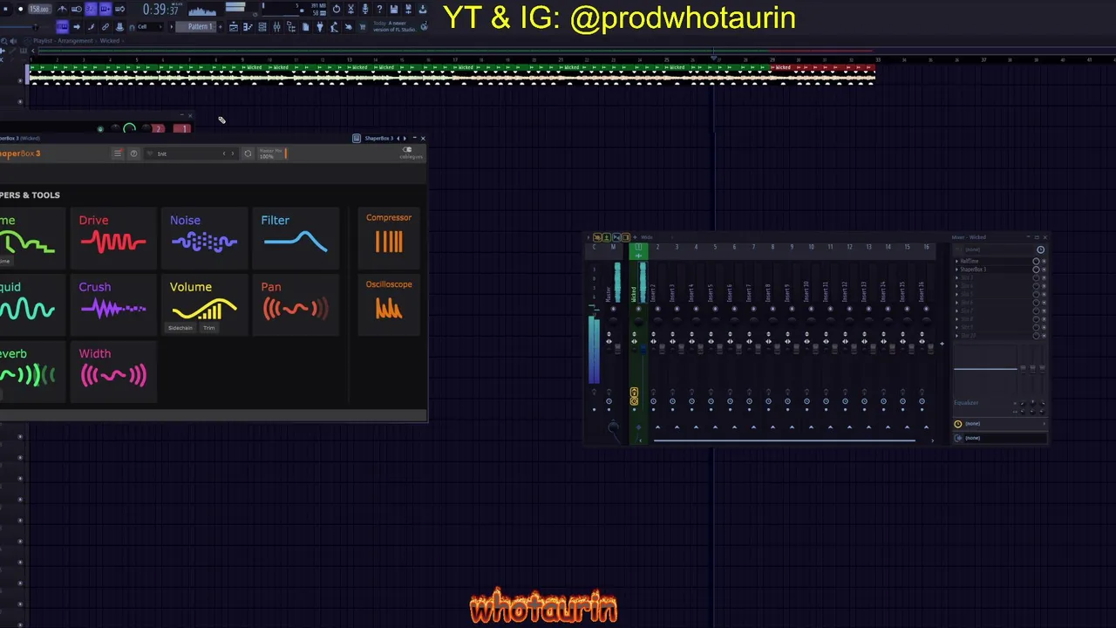Screen dimensions: 1116x628
Task: Click the tempo value 158.000
Action: (x=39, y=9)
